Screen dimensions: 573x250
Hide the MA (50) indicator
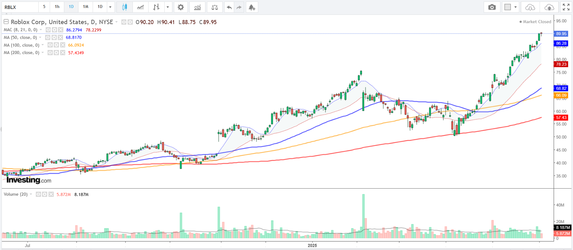(48, 37)
